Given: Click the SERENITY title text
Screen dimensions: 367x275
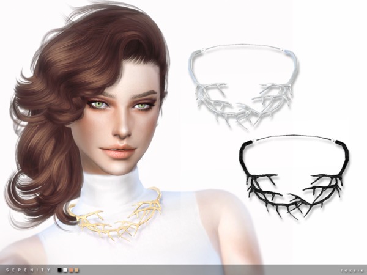Looking at the screenshot, I should click(x=26, y=269).
